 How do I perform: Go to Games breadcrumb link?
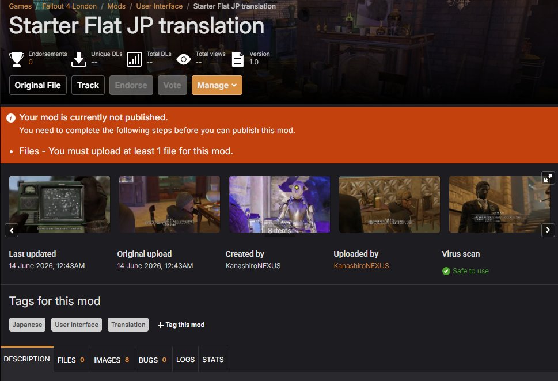[x=20, y=6]
